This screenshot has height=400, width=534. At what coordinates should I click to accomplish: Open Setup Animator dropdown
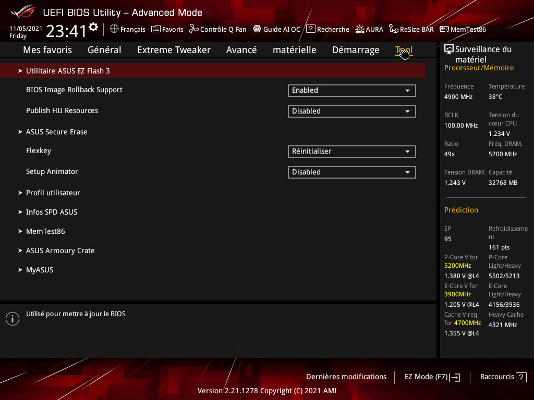tap(352, 172)
